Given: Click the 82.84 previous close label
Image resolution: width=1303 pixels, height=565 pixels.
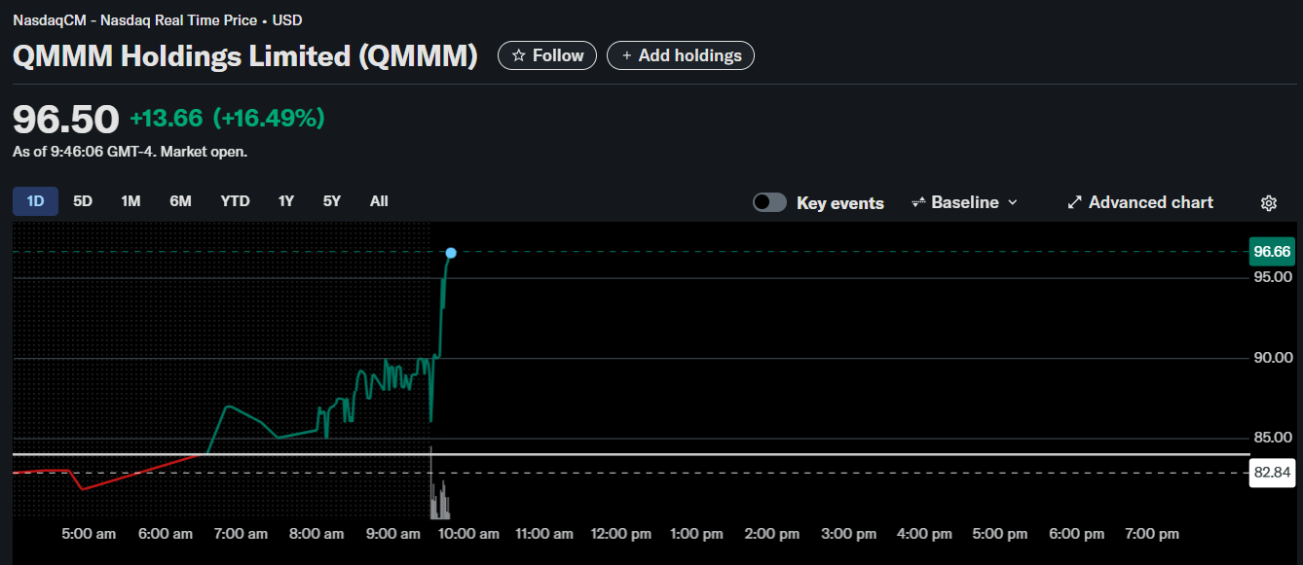Looking at the screenshot, I should [x=1272, y=473].
